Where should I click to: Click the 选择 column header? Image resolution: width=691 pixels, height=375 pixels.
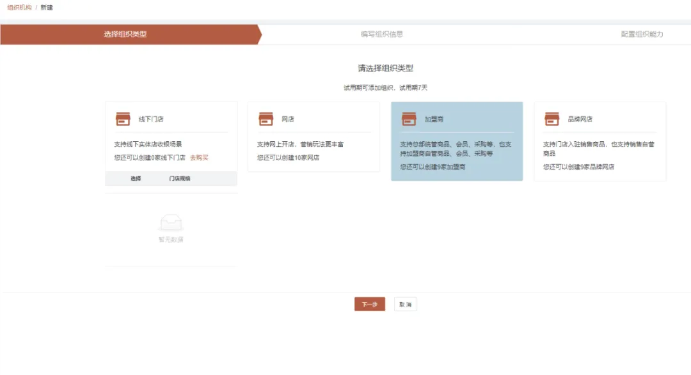coord(136,179)
